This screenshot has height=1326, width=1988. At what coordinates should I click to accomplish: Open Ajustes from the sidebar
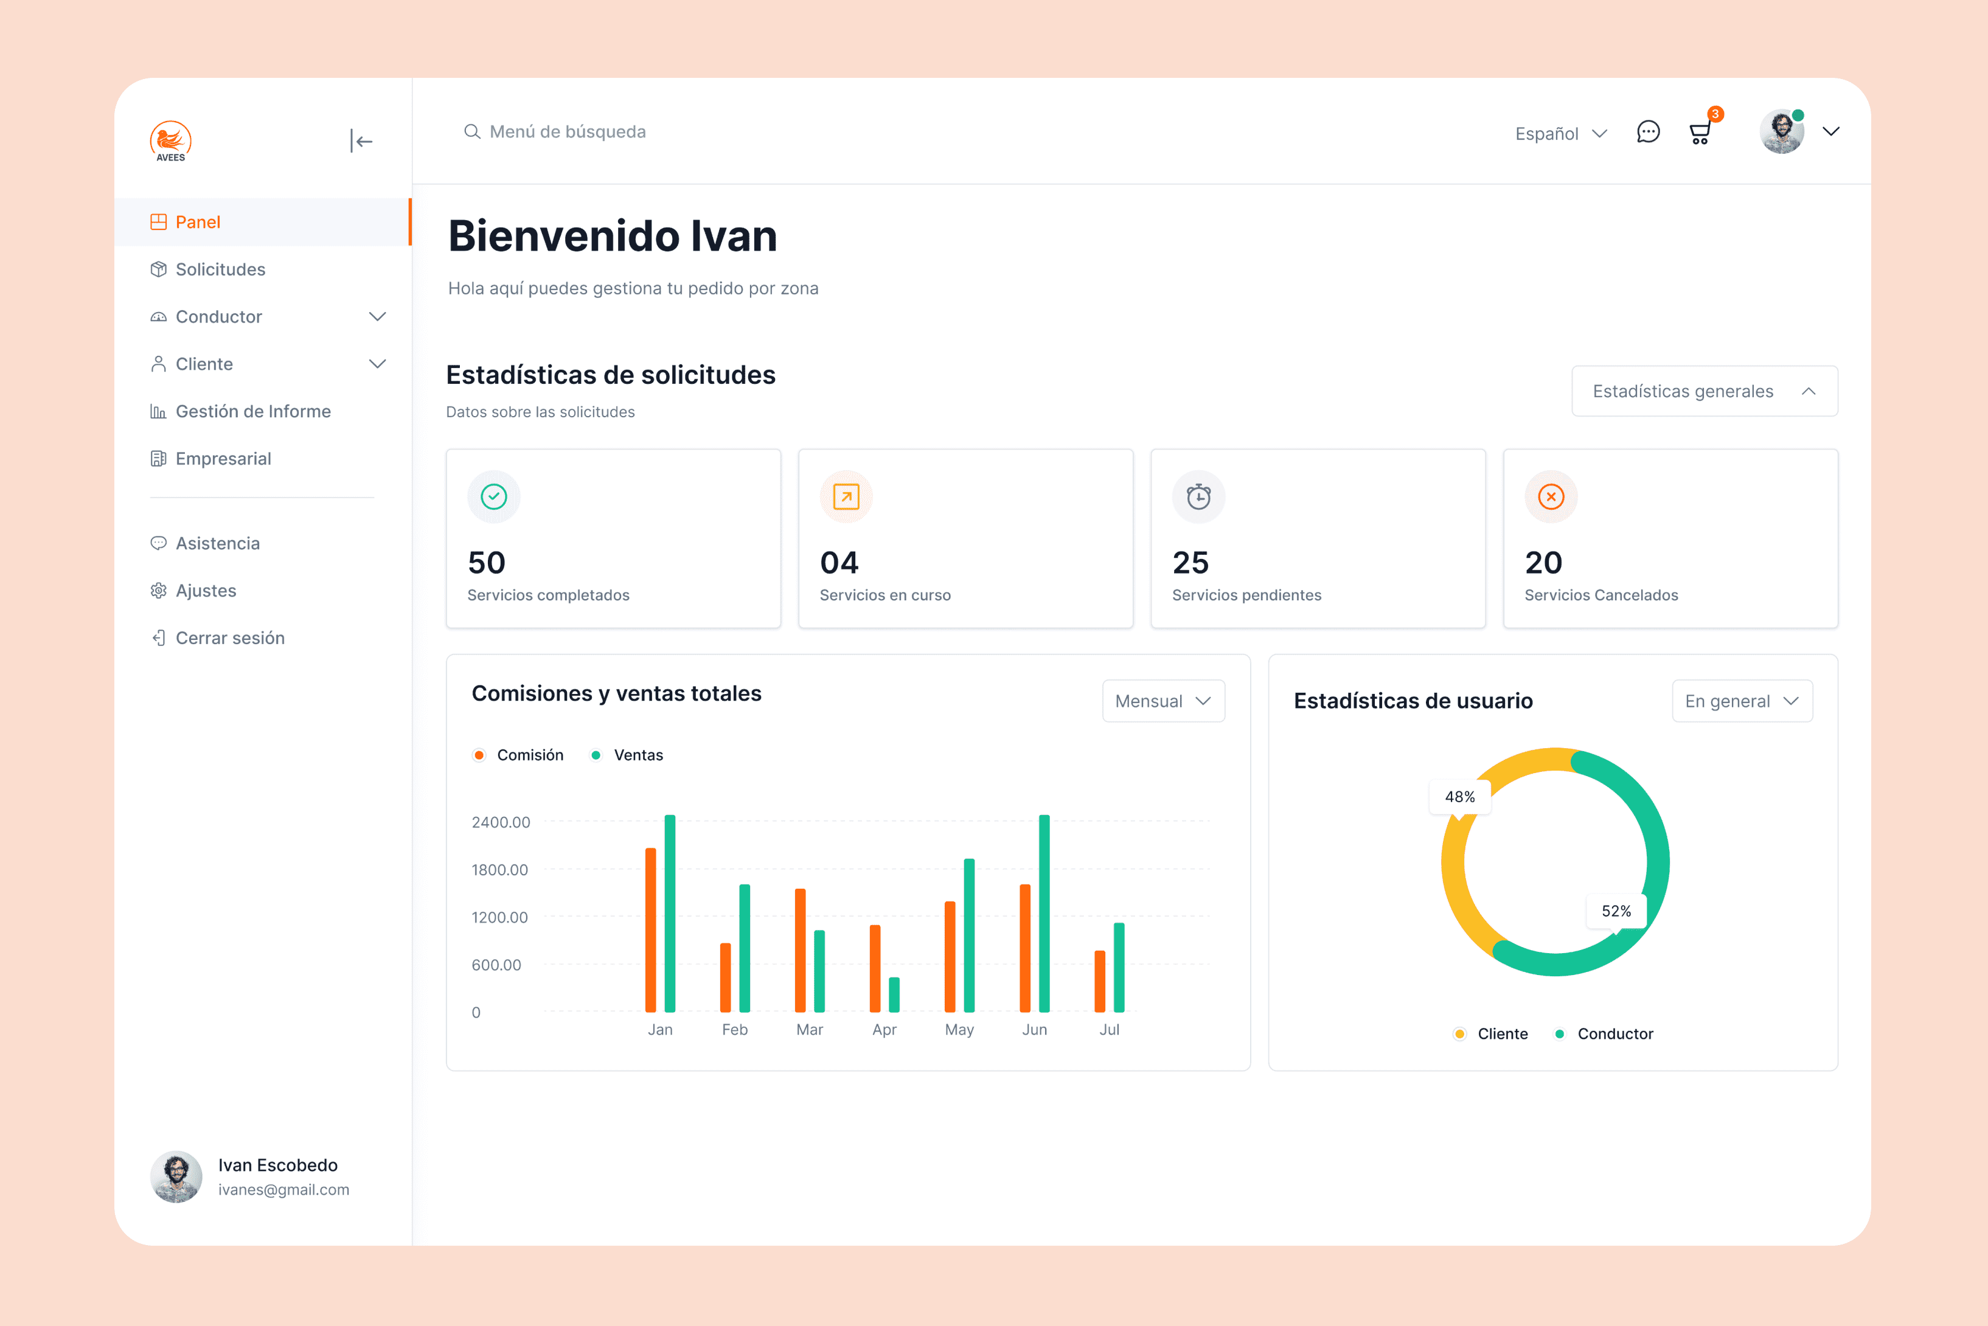click(x=206, y=590)
